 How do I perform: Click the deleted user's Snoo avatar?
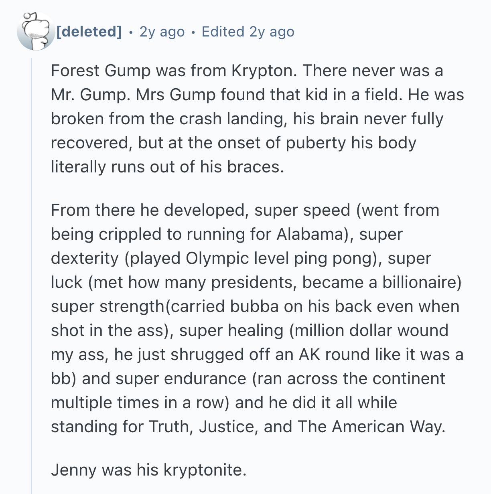[36, 31]
